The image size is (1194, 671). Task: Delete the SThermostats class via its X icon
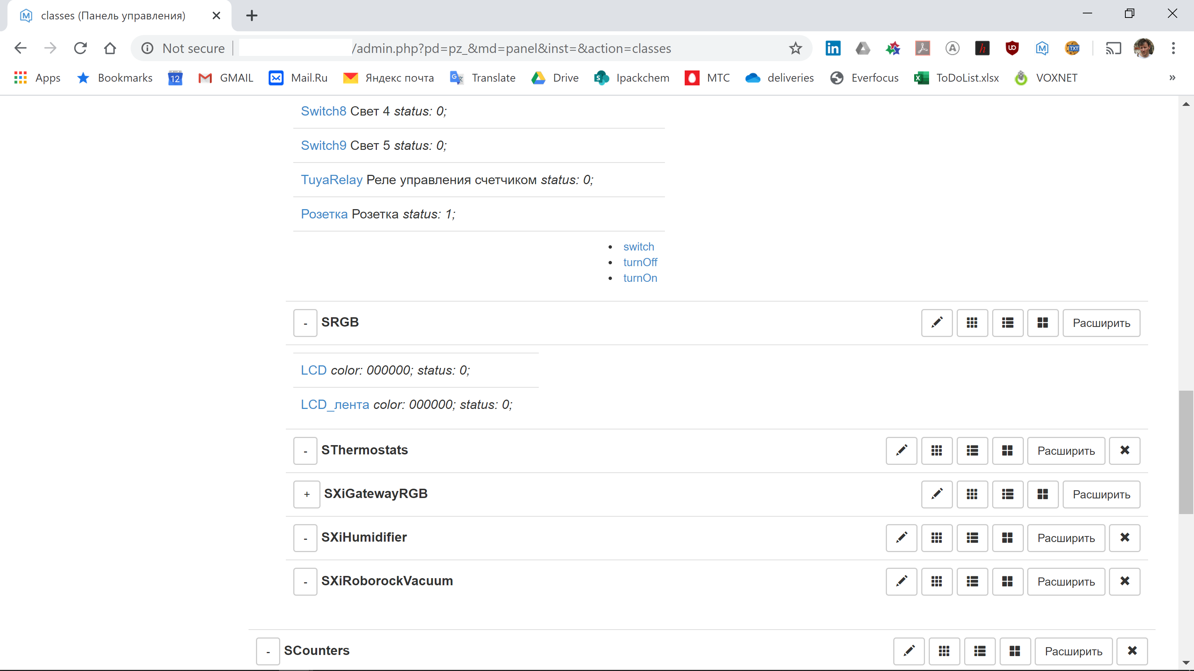[x=1125, y=450]
